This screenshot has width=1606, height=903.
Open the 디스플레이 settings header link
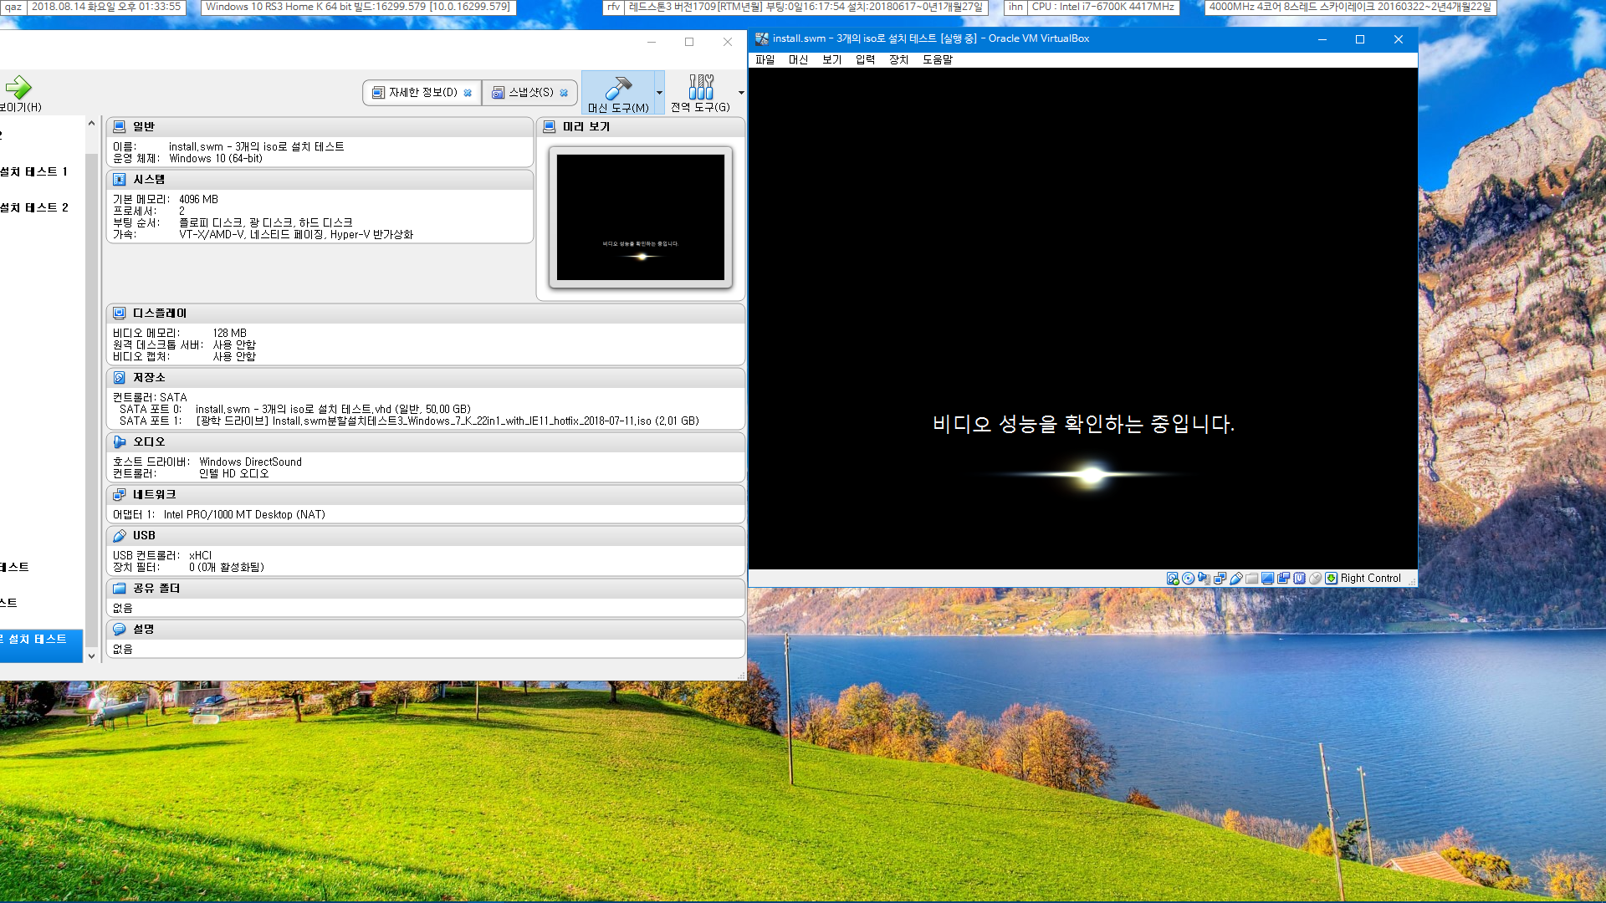click(x=160, y=313)
